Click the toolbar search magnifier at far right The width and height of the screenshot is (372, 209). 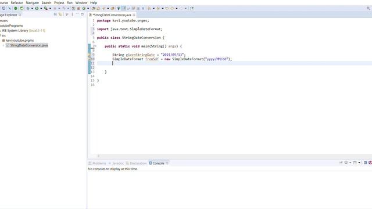click(368, 8)
